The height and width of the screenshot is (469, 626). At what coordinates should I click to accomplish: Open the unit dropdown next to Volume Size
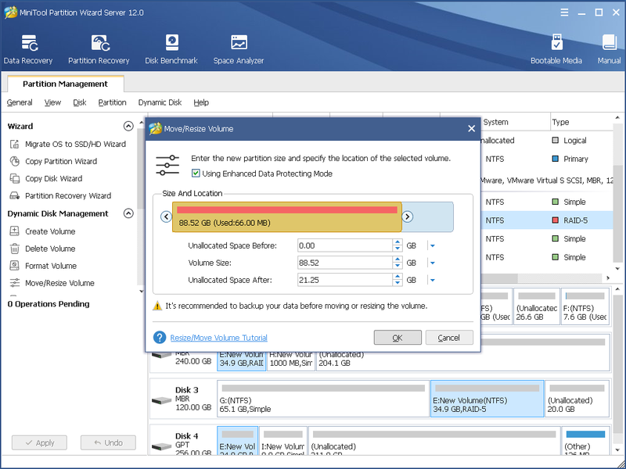click(x=433, y=263)
